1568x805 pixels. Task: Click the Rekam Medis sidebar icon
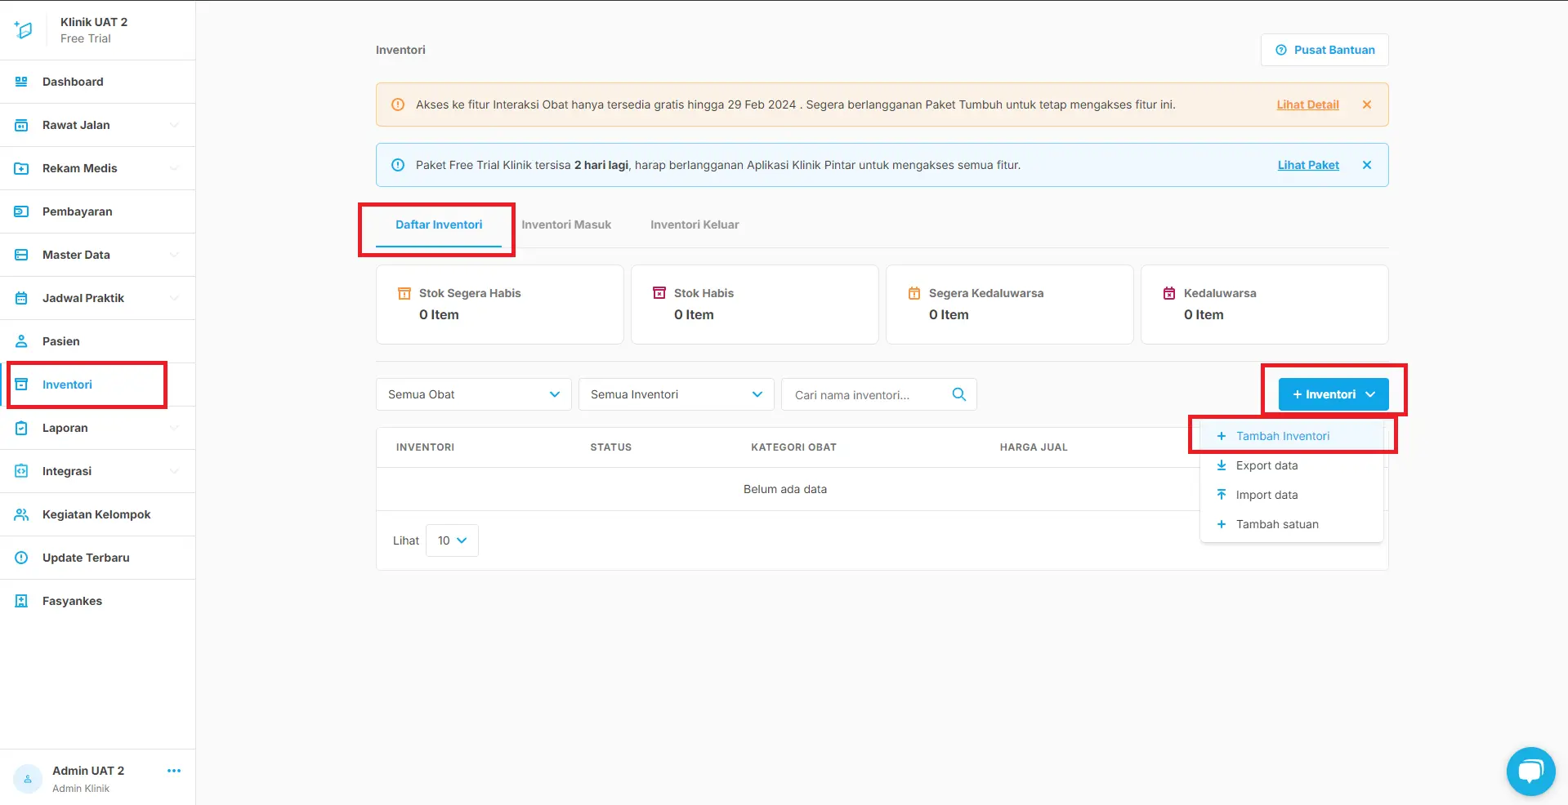[x=21, y=168]
